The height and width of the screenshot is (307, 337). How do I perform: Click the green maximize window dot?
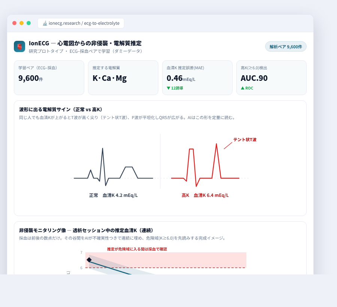point(28,23)
